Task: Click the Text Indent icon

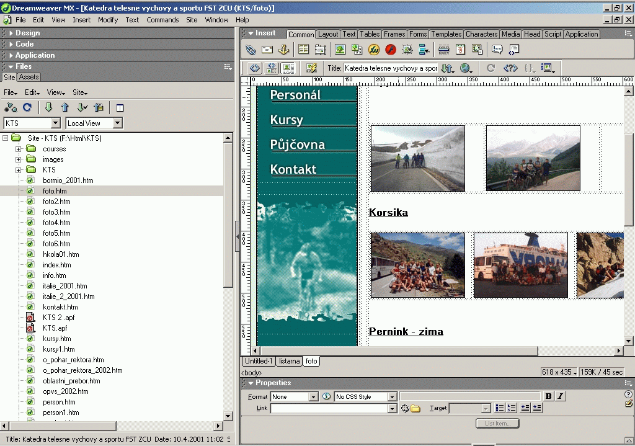Action: [x=537, y=408]
